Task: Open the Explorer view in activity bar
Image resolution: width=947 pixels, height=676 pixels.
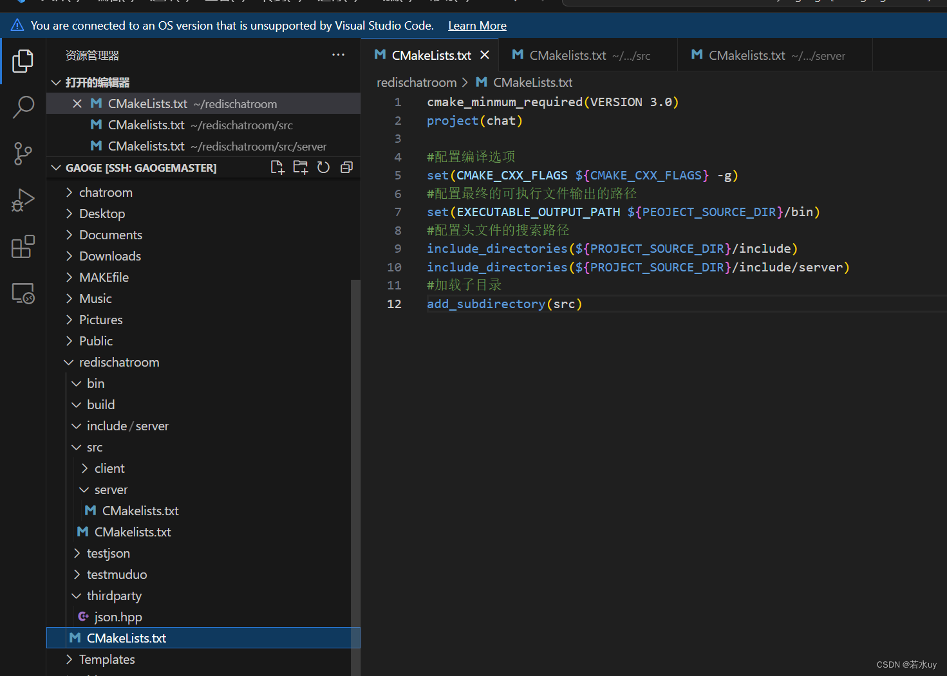Action: click(x=23, y=61)
